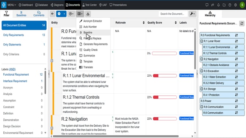Viewport: 246px width, 138px height.
Task: Open the add entity circle dropdown
Action: pyautogui.click(x=71, y=14)
